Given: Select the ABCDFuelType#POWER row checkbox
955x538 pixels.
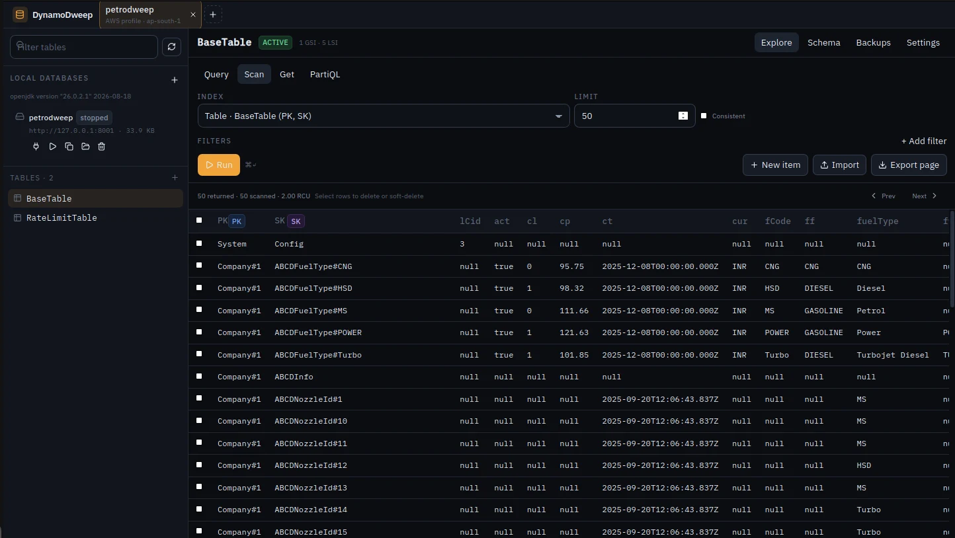Looking at the screenshot, I should [199, 332].
